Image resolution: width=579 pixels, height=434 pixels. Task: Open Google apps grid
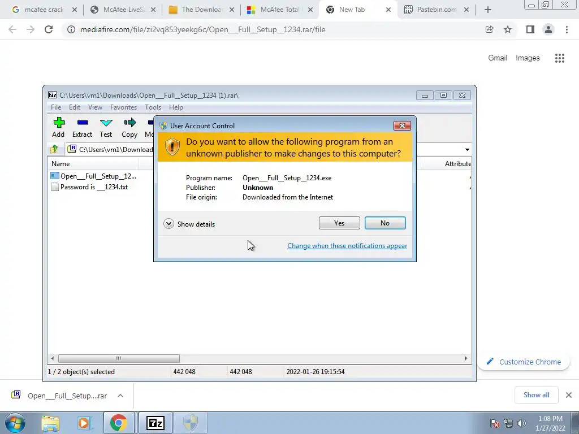(x=560, y=58)
